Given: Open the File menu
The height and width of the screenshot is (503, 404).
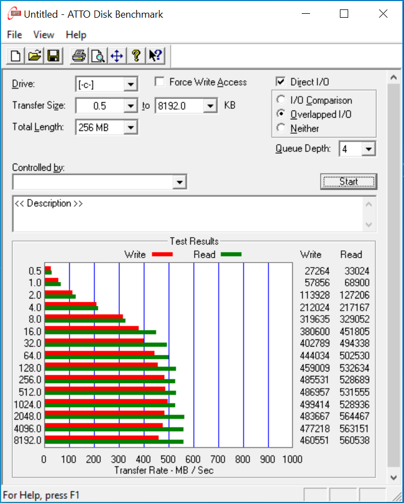Looking at the screenshot, I should click(x=14, y=35).
